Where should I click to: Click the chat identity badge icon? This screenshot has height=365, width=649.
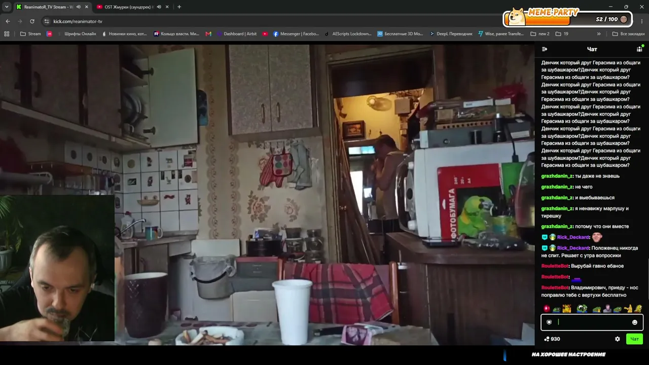click(x=549, y=322)
